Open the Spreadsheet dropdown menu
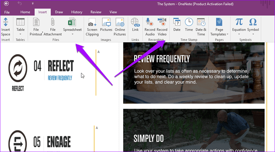Image resolution: width=275 pixels, height=152 pixels. [x=73, y=34]
